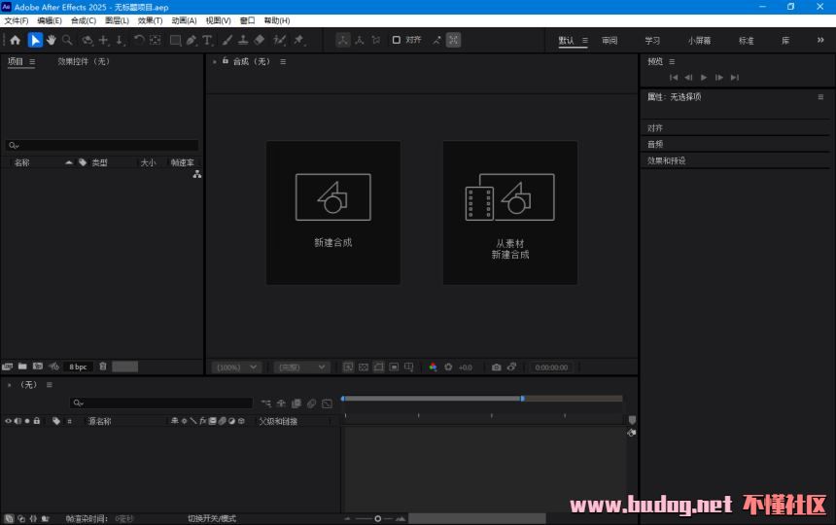Click the Home icon in the toolbar

click(x=15, y=40)
